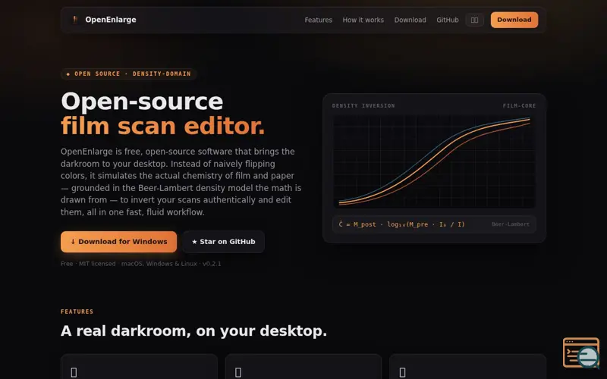The width and height of the screenshot is (607, 379).
Task: Click Download for Windows button
Action: pyautogui.click(x=118, y=242)
